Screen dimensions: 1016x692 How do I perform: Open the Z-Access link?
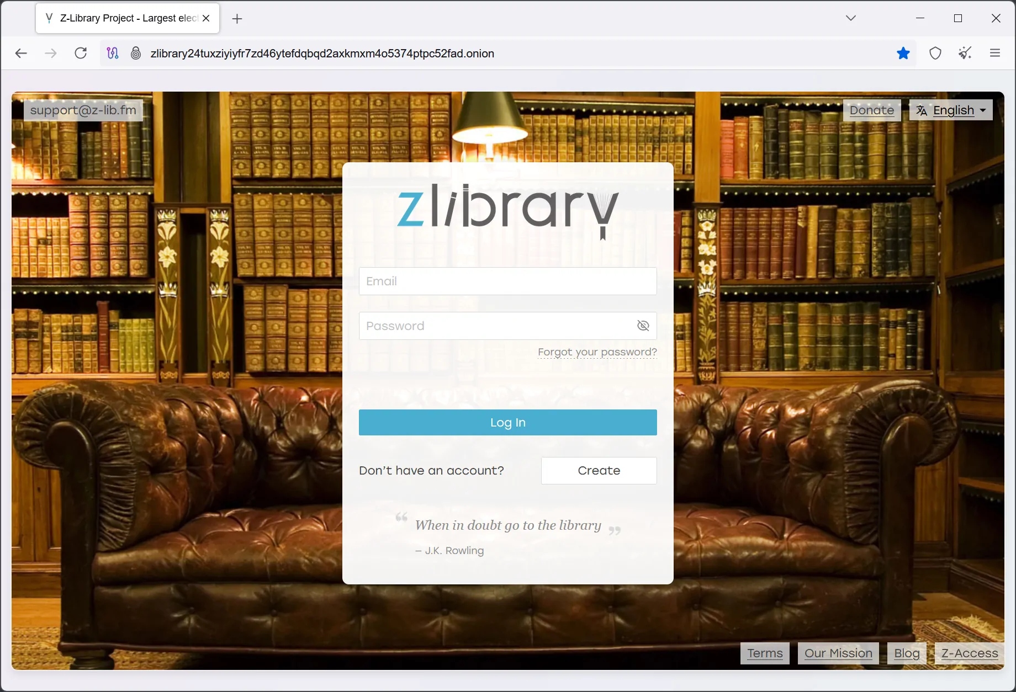coord(970,653)
